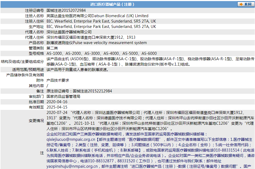
Task: Click the 生产地址 field label
Action: (36, 27)
